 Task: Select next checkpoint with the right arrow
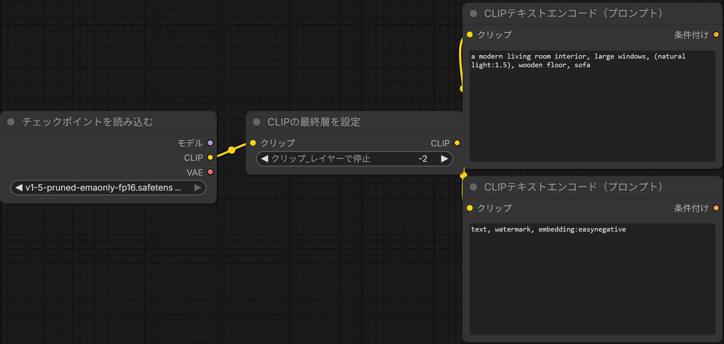[x=198, y=187]
